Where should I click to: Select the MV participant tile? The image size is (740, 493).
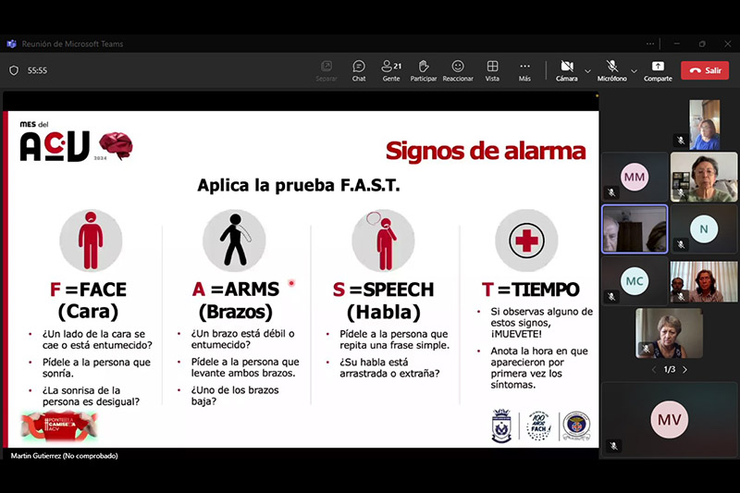[x=669, y=419]
